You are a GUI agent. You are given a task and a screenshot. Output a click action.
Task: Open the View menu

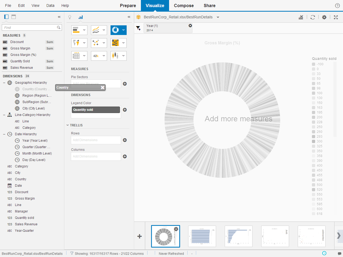point(35,6)
